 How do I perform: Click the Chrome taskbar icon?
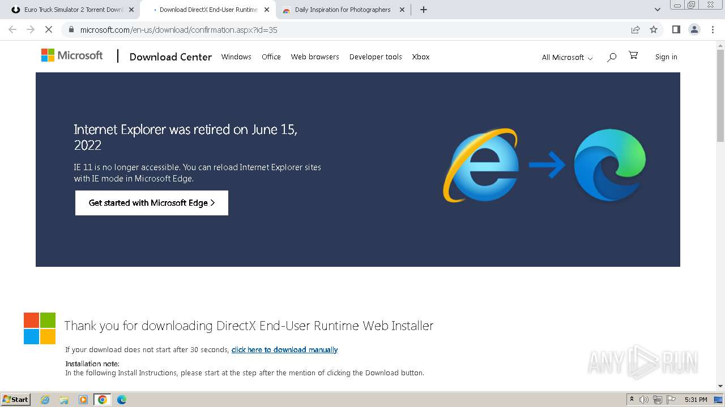pyautogui.click(x=102, y=400)
